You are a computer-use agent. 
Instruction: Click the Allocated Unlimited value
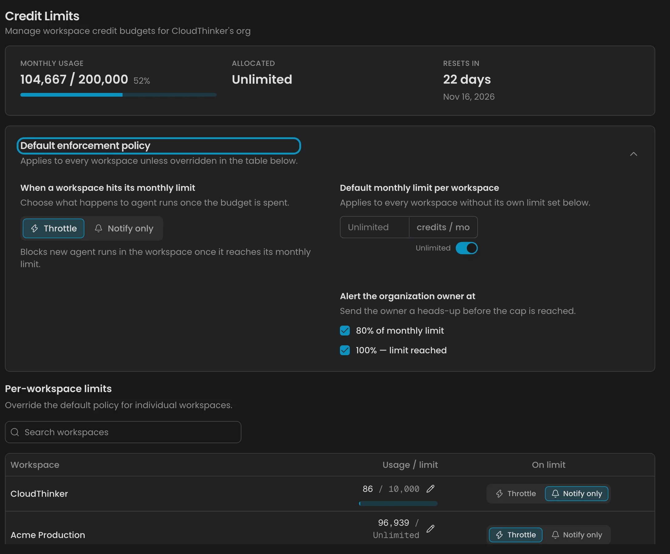[262, 79]
